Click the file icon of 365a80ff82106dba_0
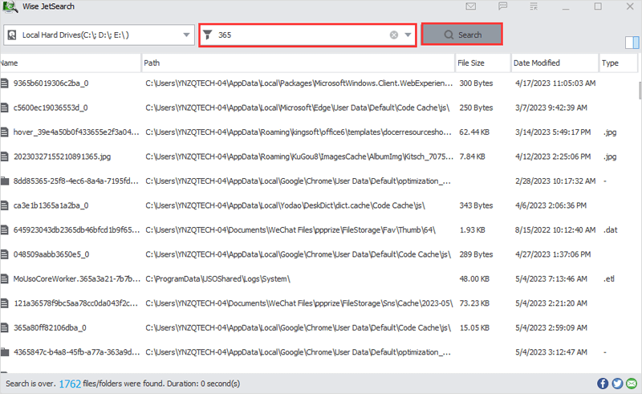Viewport: 642px width, 394px height. pos(5,327)
